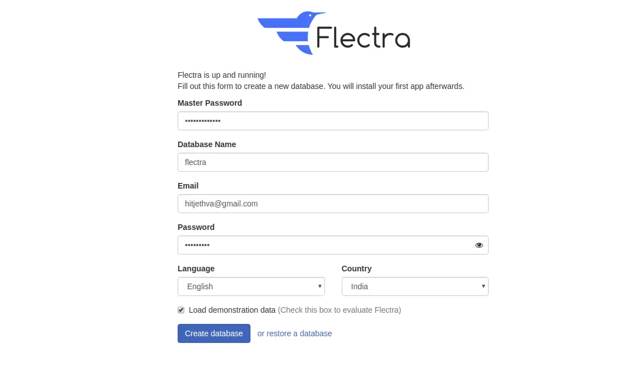Click the "Database Name" field label
Viewport: 627px width, 367px height.
(x=207, y=144)
